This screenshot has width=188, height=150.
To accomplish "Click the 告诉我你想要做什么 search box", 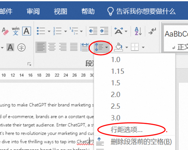I will pyautogui.click(x=146, y=11).
